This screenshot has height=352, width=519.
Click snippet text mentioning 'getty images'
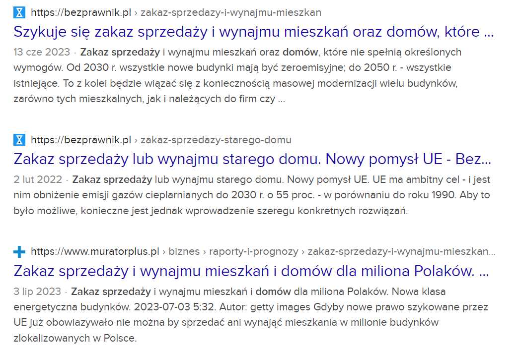point(251,307)
